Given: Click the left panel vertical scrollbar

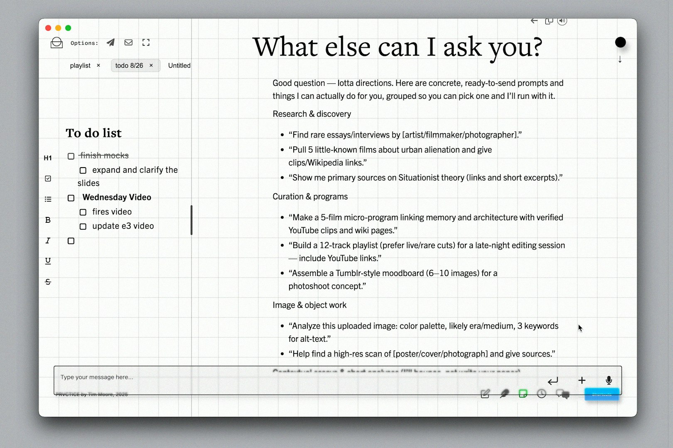Looking at the screenshot, I should 192,220.
